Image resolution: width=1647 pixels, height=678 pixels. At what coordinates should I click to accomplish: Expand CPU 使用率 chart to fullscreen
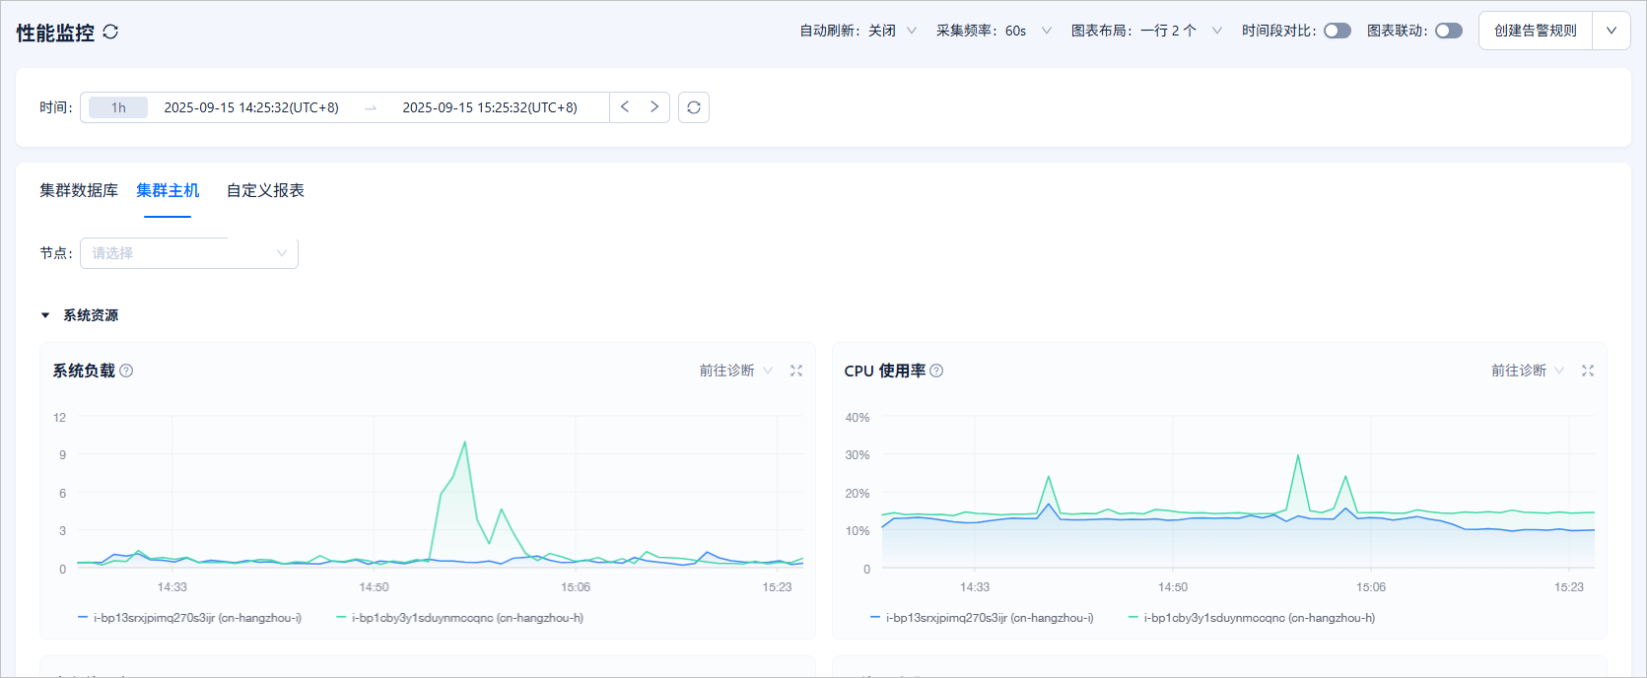pyautogui.click(x=1588, y=371)
